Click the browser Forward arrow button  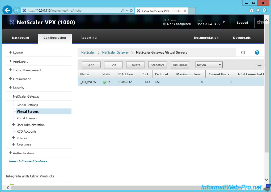pyautogui.click(x=16, y=10)
